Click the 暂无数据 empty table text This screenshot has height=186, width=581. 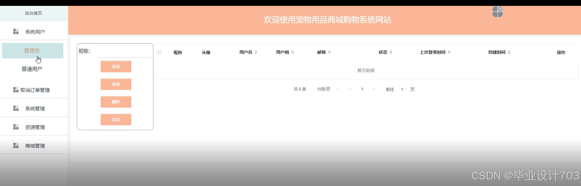coord(366,70)
